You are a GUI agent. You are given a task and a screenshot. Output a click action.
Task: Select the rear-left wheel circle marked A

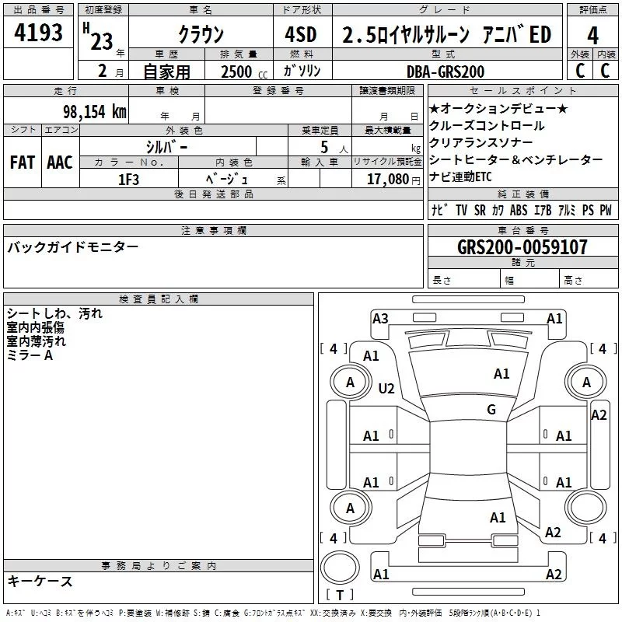tap(350, 508)
